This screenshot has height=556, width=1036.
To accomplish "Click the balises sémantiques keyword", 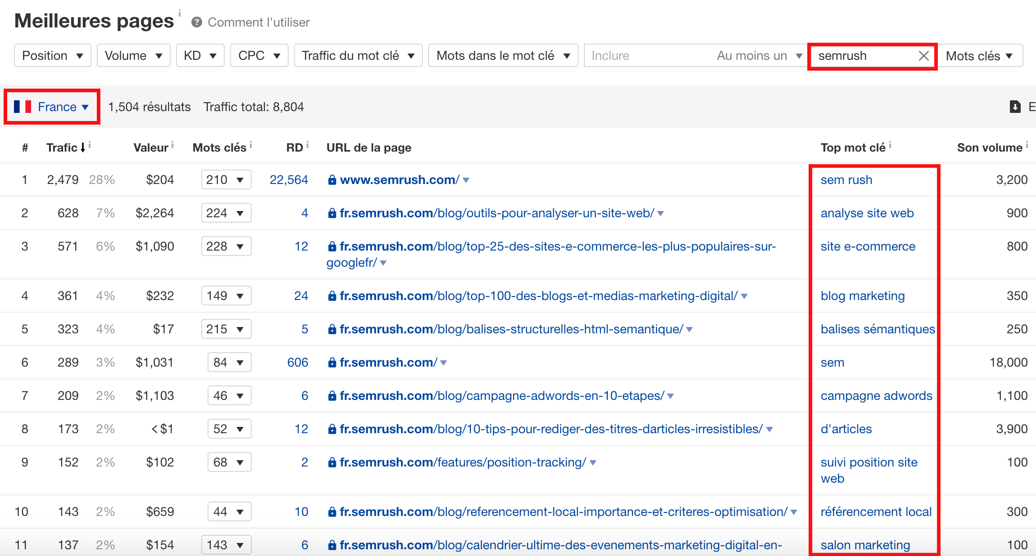I will click(878, 329).
